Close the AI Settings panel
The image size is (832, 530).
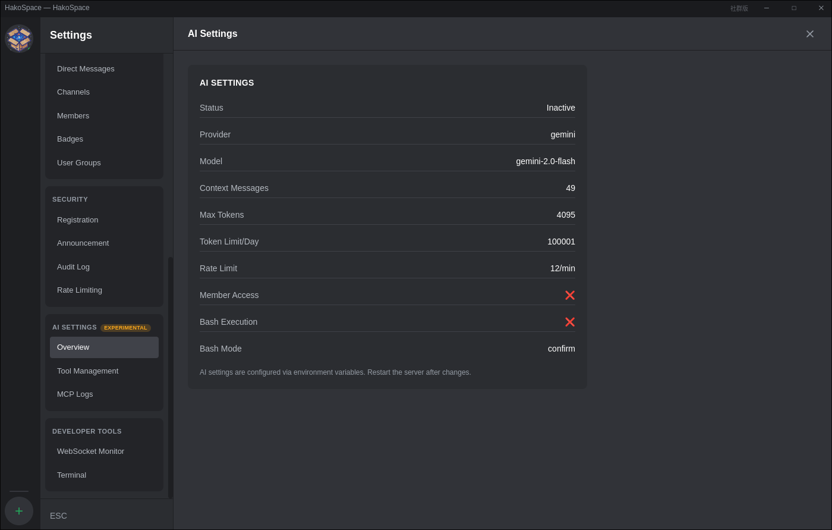810,34
